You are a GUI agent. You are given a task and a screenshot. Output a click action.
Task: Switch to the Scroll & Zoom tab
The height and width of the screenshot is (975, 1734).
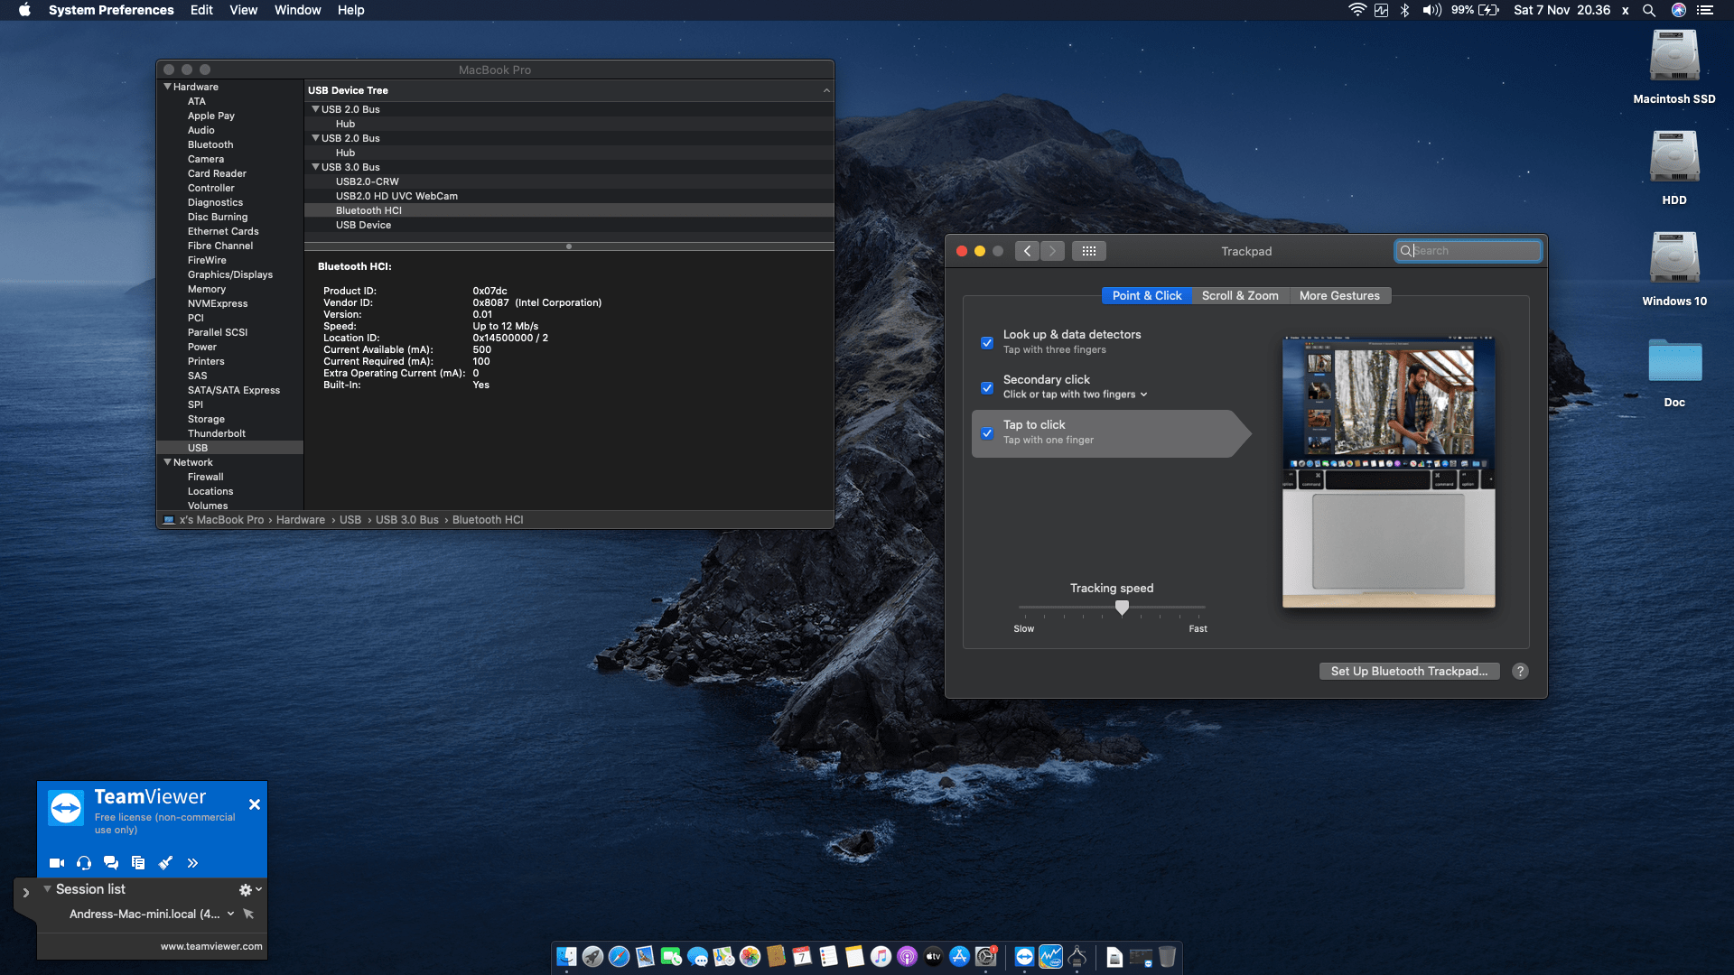click(1240, 295)
